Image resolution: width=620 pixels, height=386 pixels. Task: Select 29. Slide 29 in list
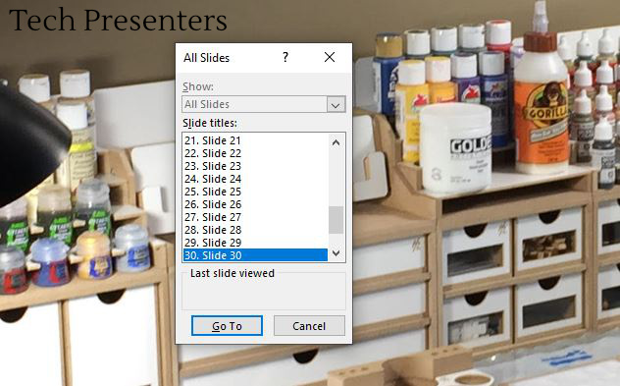[x=255, y=243]
